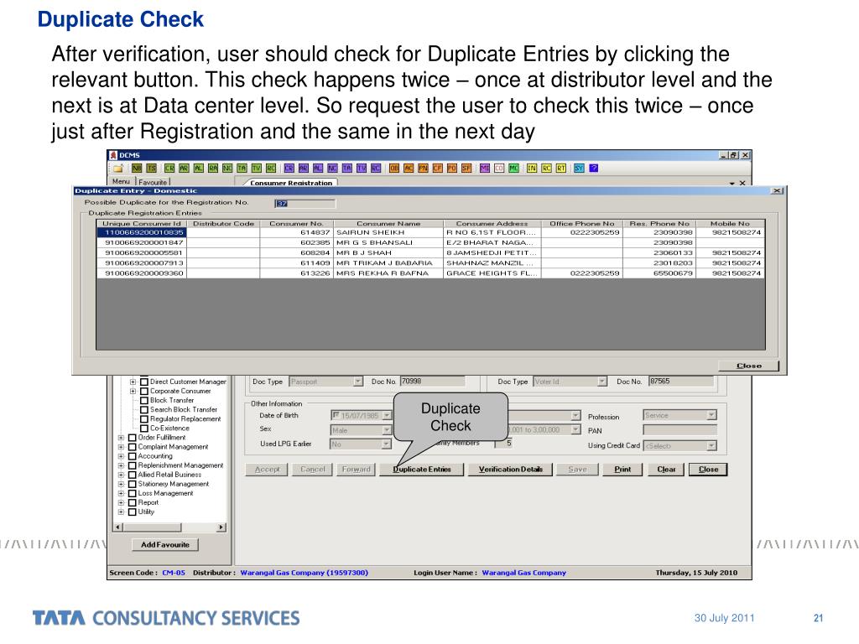Expand the Allied Retail Business node

[x=121, y=475]
